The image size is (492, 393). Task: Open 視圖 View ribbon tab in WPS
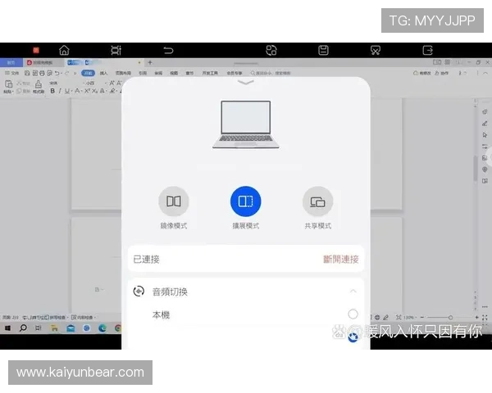coord(174,73)
